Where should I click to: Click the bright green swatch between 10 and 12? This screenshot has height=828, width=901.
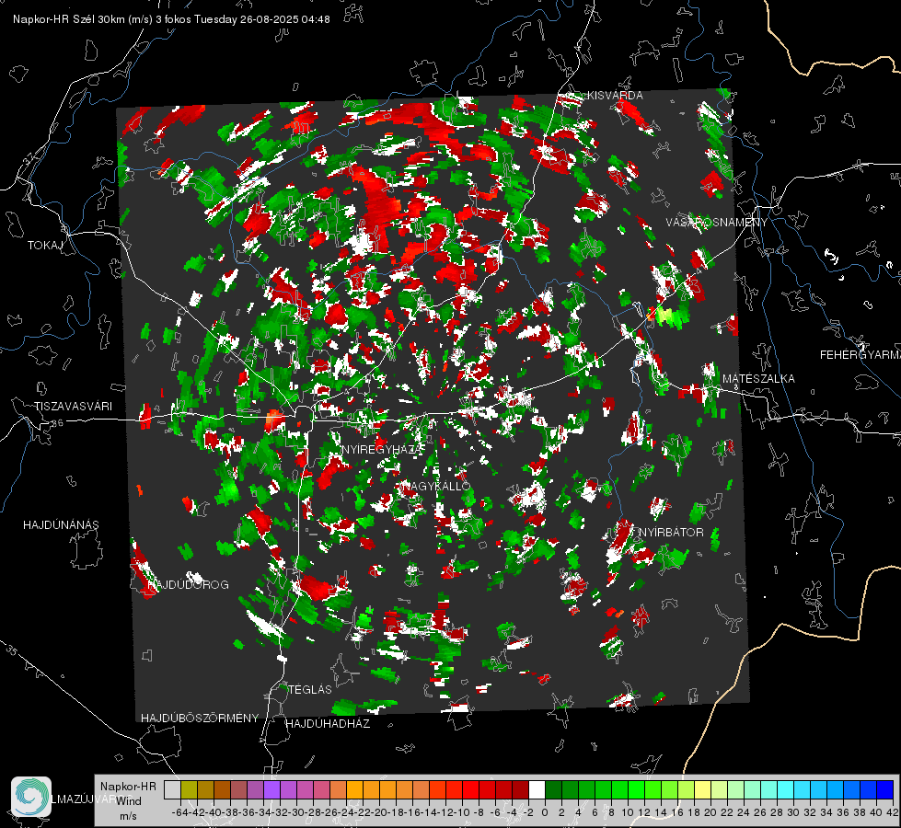636,790
